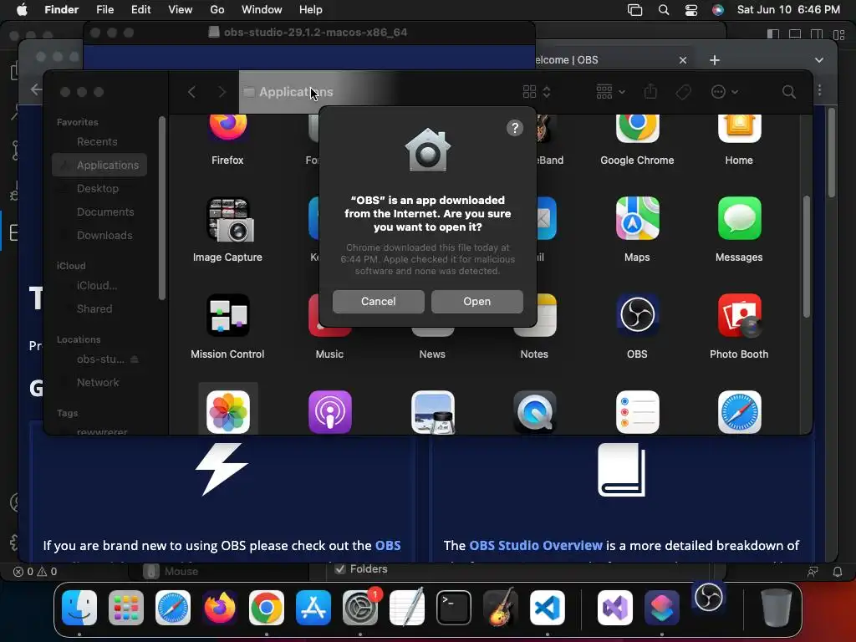856x642 pixels.
Task: Open the Edit menu
Action: 140,10
